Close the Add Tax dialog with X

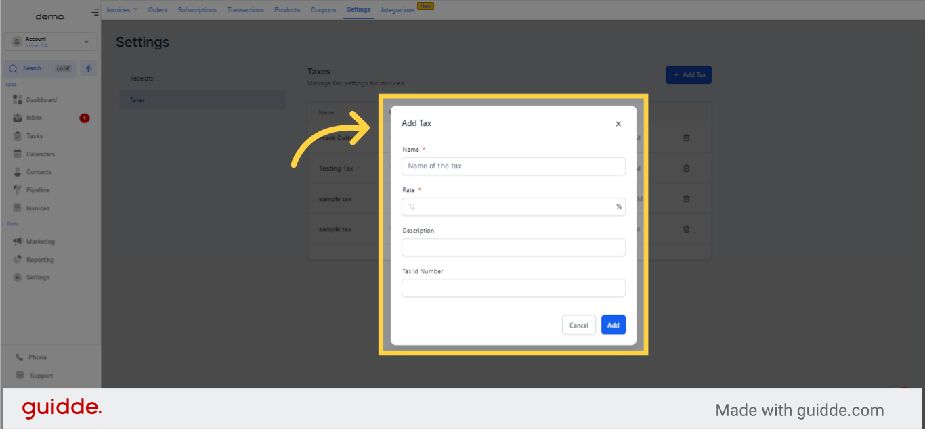[618, 124]
